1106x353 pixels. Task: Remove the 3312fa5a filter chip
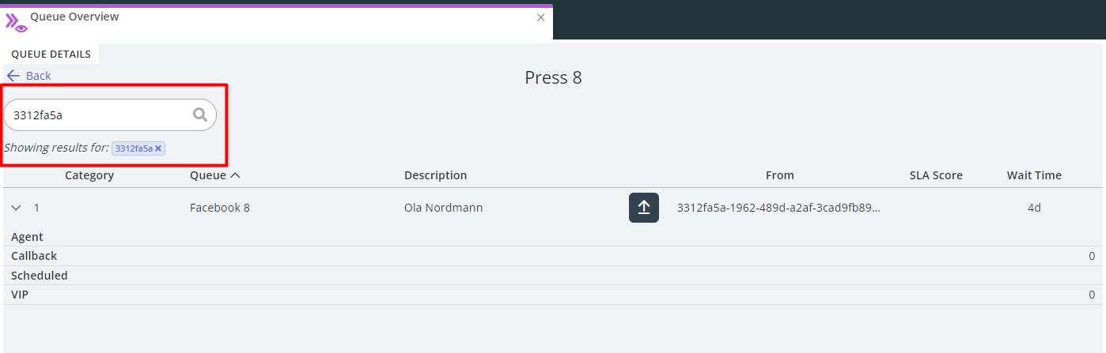pos(158,148)
